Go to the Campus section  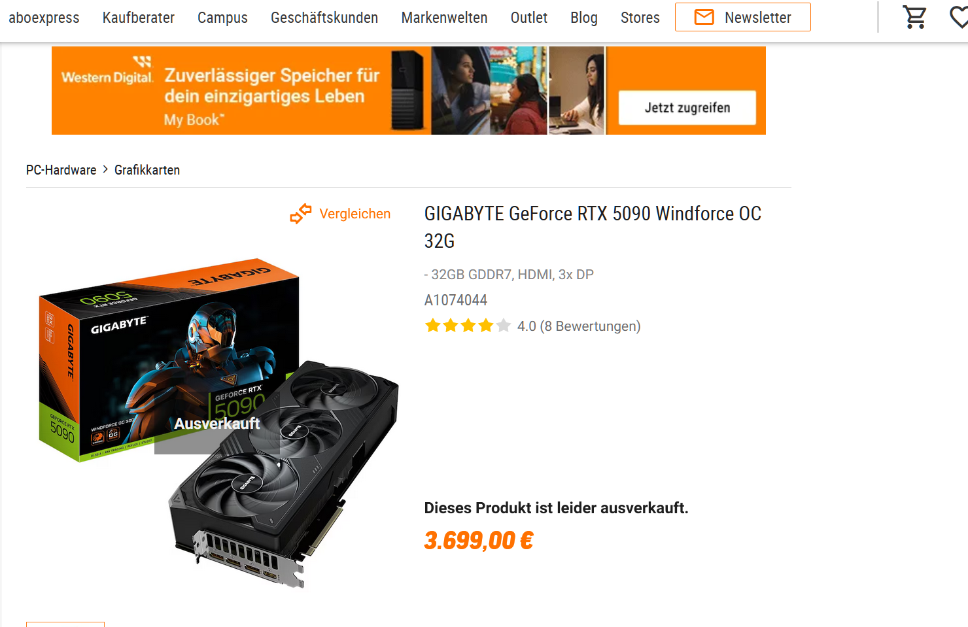(222, 18)
